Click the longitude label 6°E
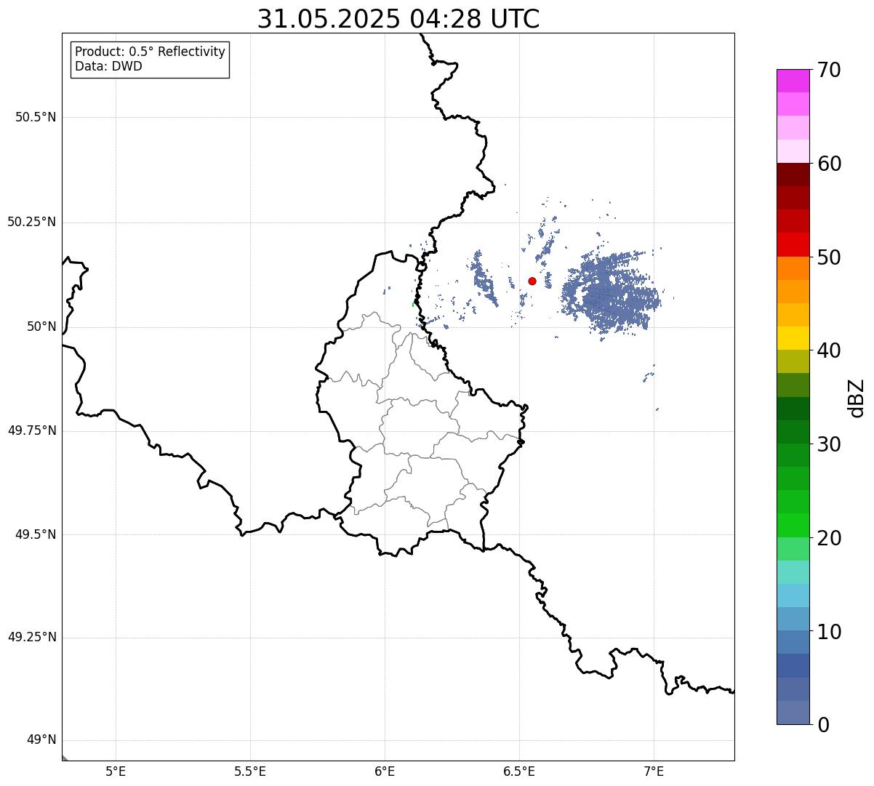Viewport: 874px width, 786px height. click(385, 771)
